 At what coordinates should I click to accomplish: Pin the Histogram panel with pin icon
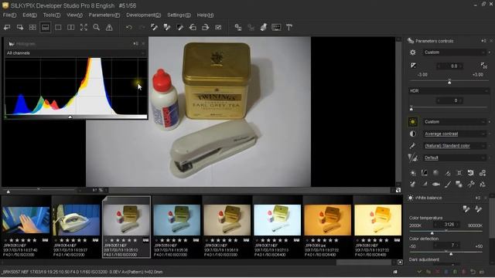coord(136,43)
